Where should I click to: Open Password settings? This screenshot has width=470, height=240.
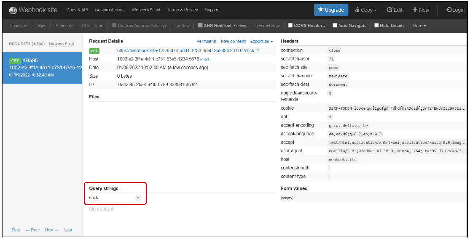tap(19, 26)
